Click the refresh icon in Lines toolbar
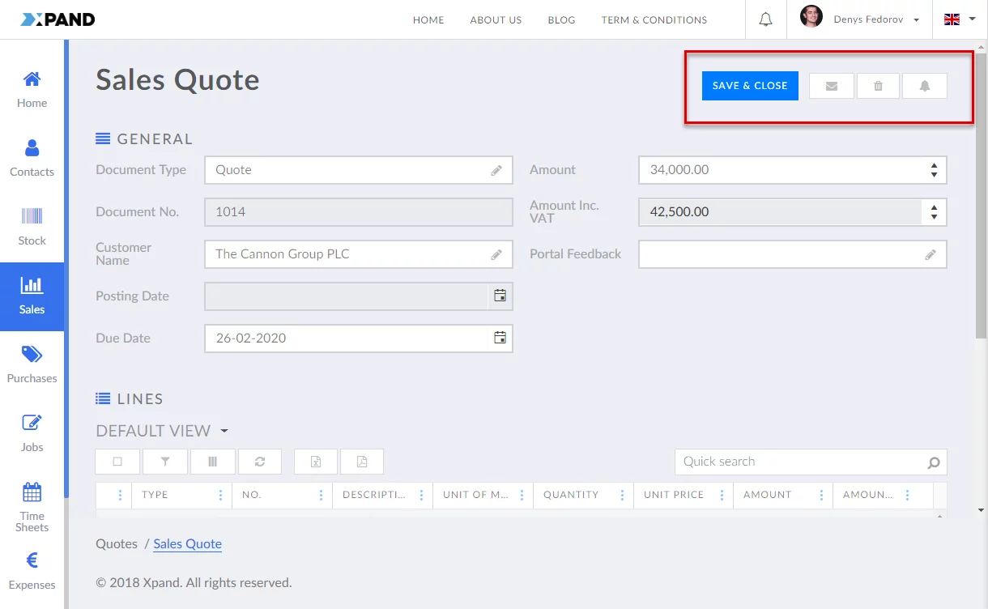 tap(260, 462)
